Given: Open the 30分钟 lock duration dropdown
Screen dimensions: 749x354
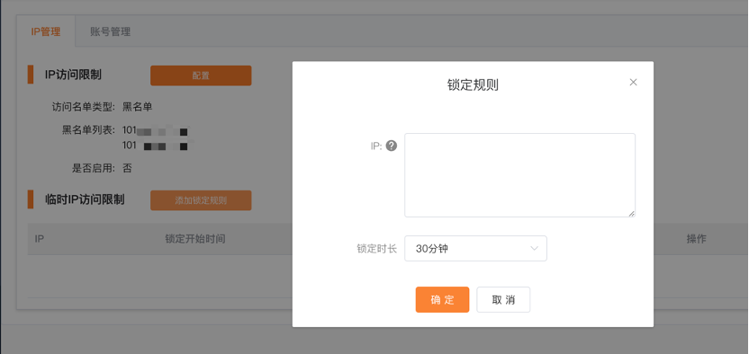Looking at the screenshot, I should [475, 248].
